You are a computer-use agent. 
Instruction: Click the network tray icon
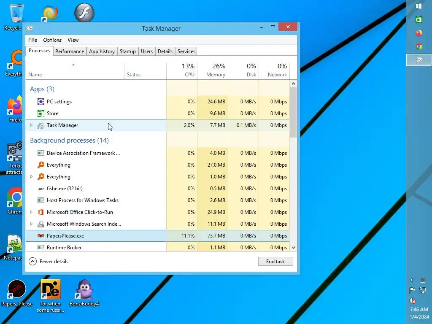click(x=423, y=290)
